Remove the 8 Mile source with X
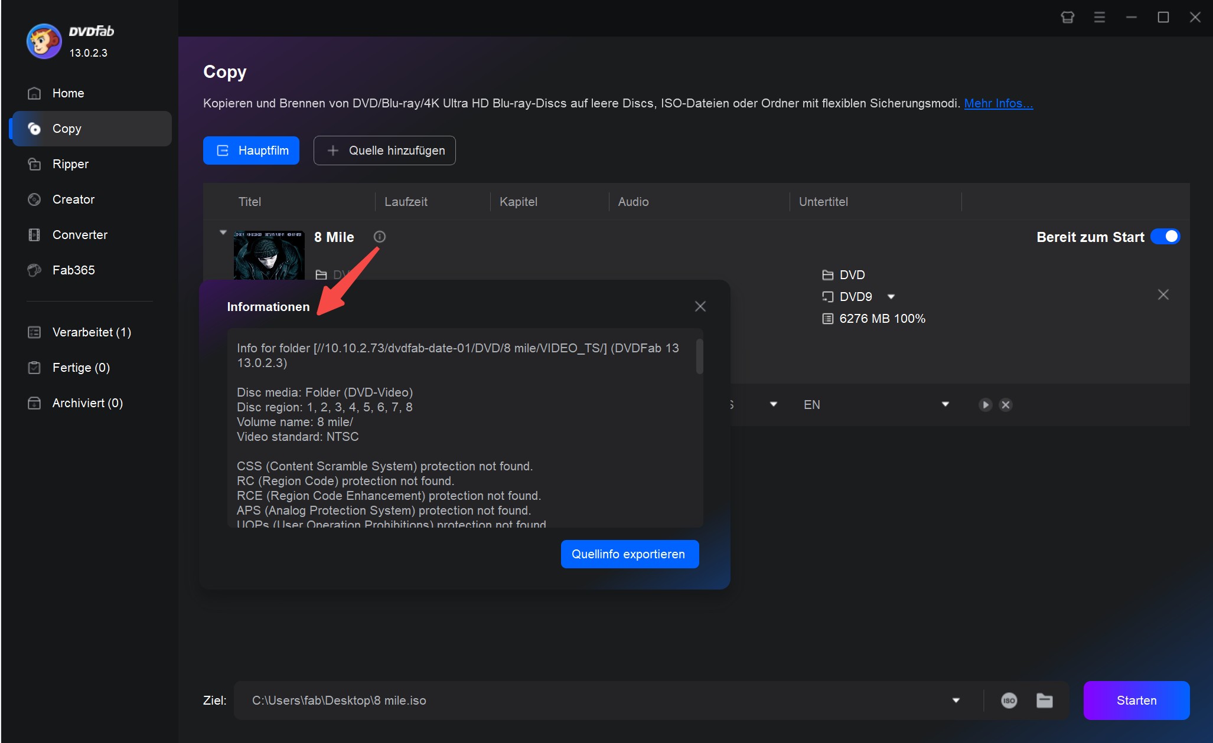The width and height of the screenshot is (1213, 743). pyautogui.click(x=1163, y=294)
